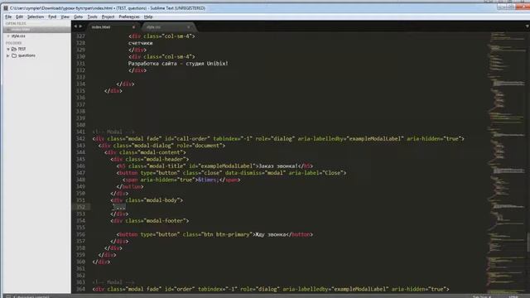Close the index.html tab
The width and height of the screenshot is (530, 298).
133,26
